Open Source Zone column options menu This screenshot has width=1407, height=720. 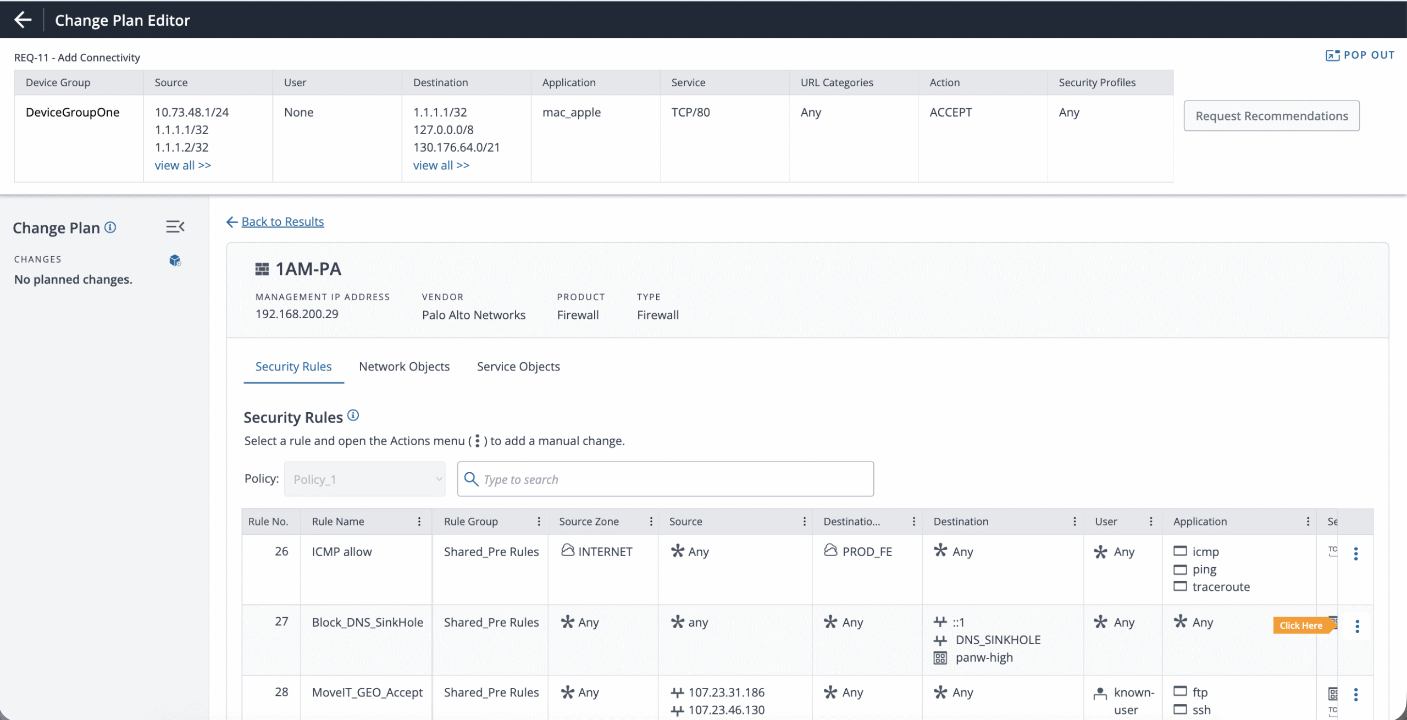[x=651, y=522]
